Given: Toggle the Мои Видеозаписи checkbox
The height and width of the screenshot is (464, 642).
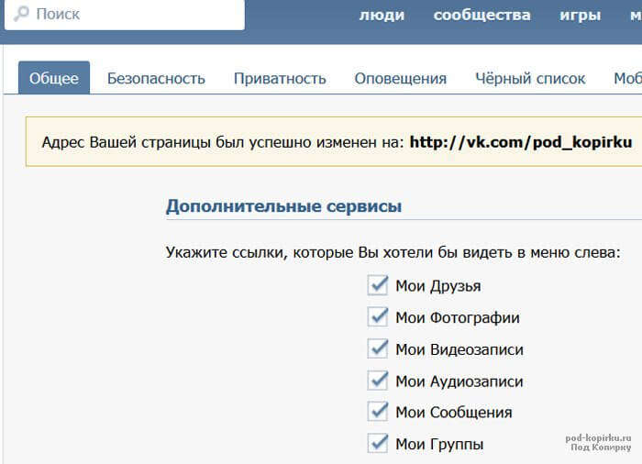Looking at the screenshot, I should tap(378, 348).
